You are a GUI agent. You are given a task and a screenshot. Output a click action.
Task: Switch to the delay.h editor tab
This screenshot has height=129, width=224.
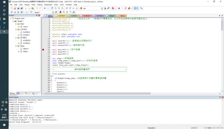point(110,16)
